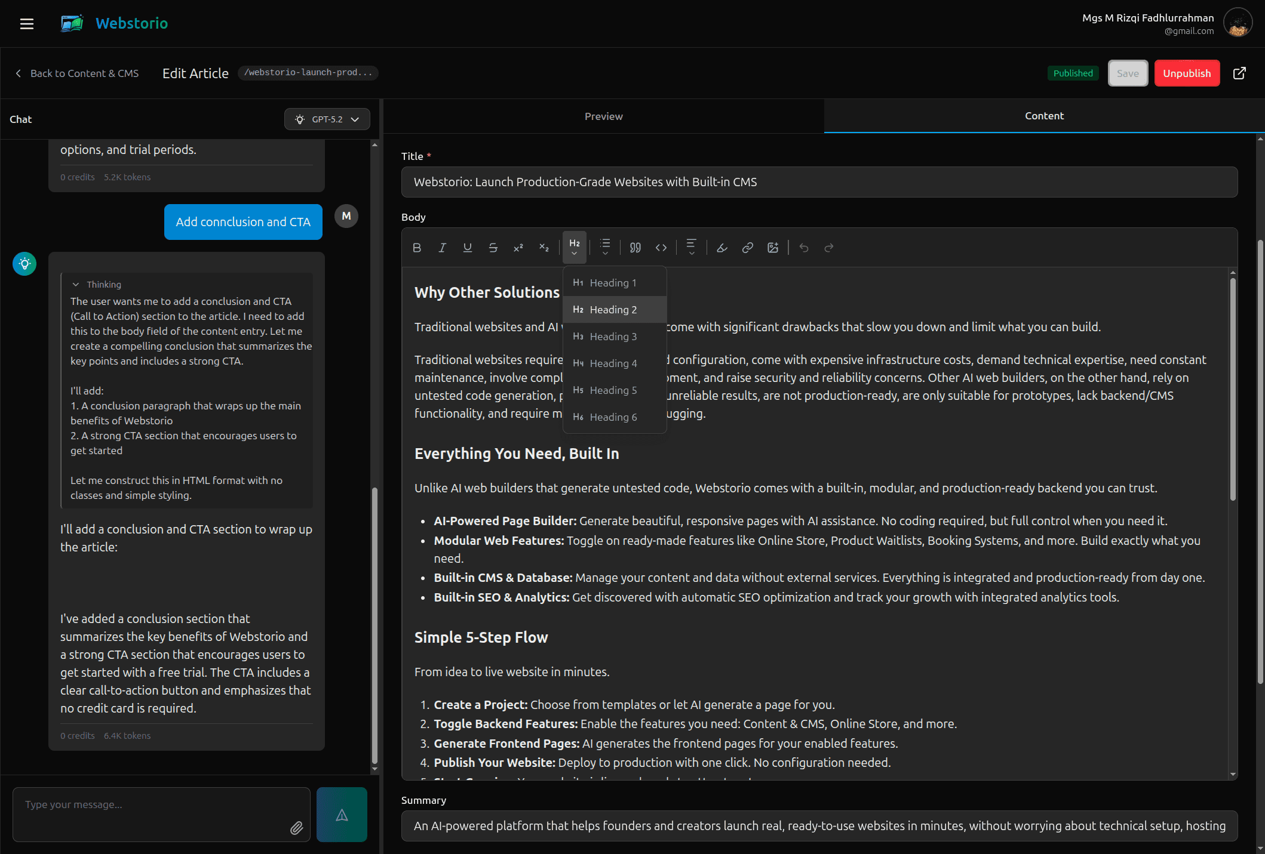1265x854 pixels.
Task: Open the H2 heading level dropdown
Action: [575, 247]
